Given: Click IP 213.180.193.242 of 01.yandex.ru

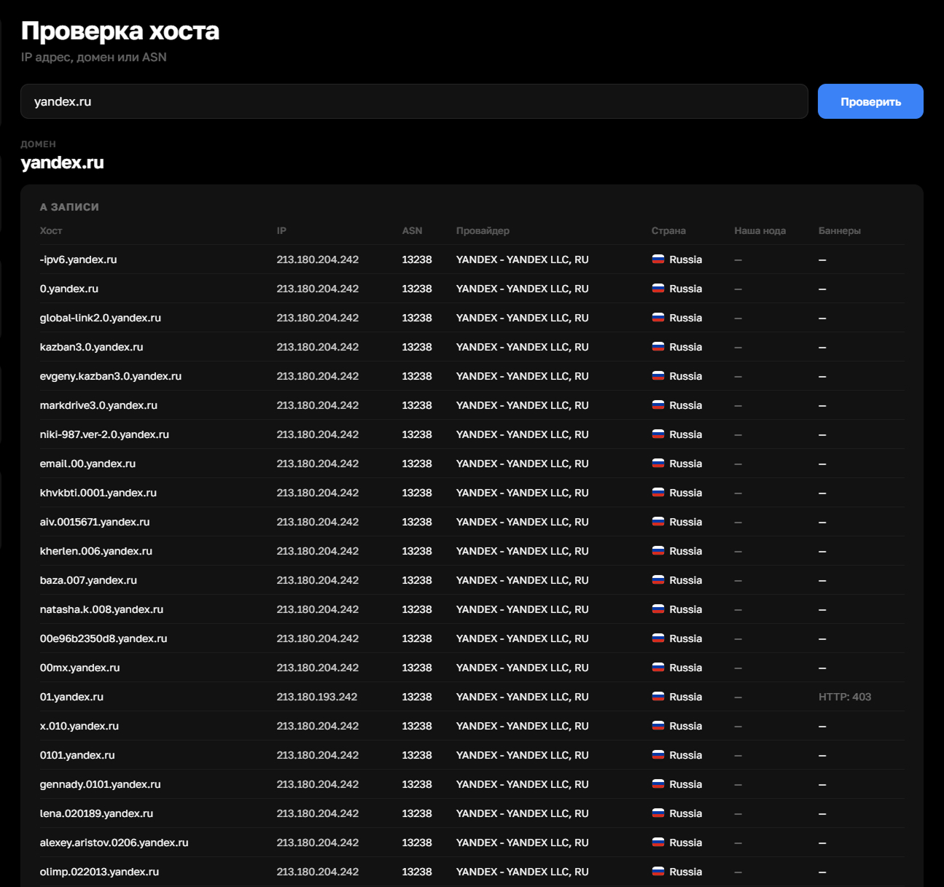Looking at the screenshot, I should coord(317,697).
